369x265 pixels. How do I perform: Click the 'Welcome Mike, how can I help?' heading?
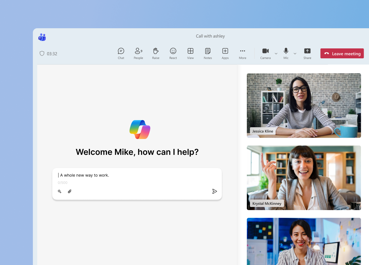[x=137, y=152]
